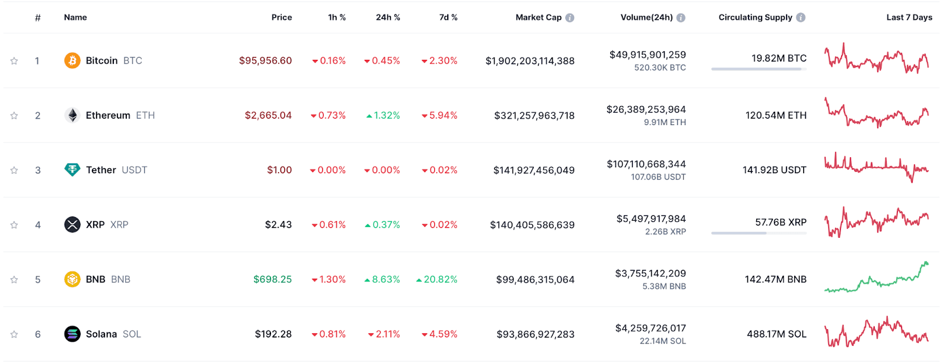Open the Volume(24h) info icon
This screenshot has width=949, height=363.
tap(681, 18)
